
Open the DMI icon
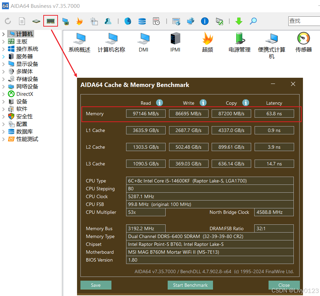click(x=143, y=43)
